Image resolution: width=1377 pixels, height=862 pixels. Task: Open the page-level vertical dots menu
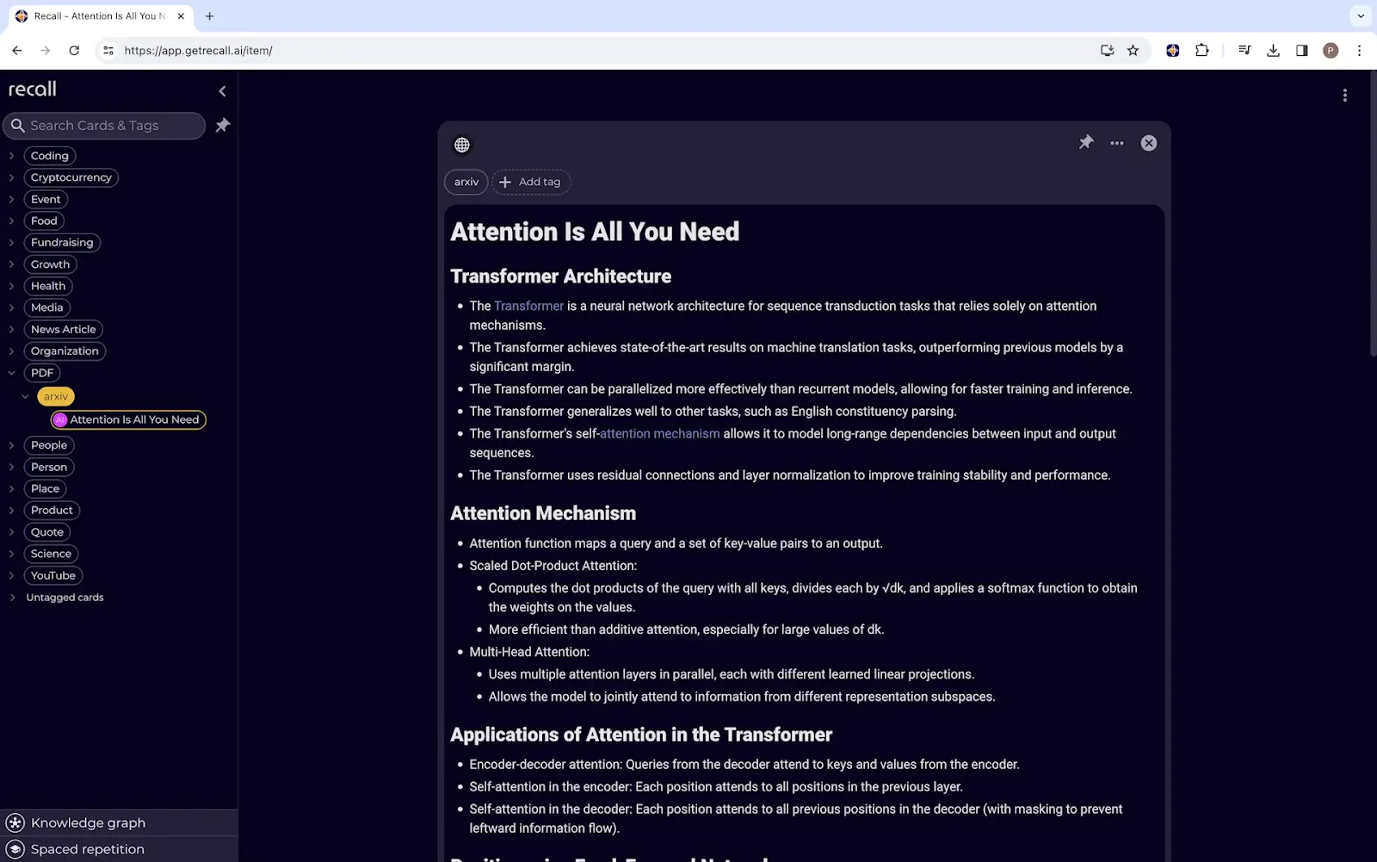pos(1345,96)
